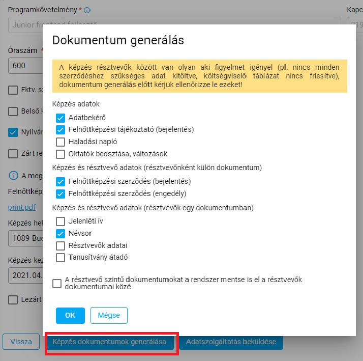The width and height of the screenshot is (363, 361).
Task: Uncheck the Nyilván checkbox in background form
Action: 13,132
